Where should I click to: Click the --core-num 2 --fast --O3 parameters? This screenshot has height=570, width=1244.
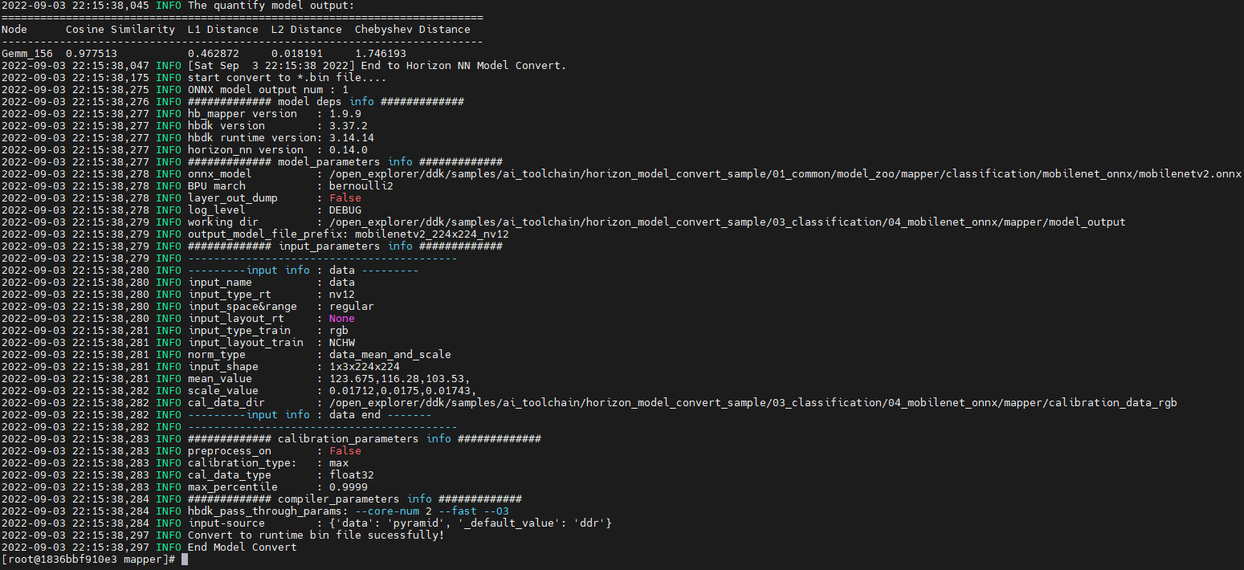point(432,511)
